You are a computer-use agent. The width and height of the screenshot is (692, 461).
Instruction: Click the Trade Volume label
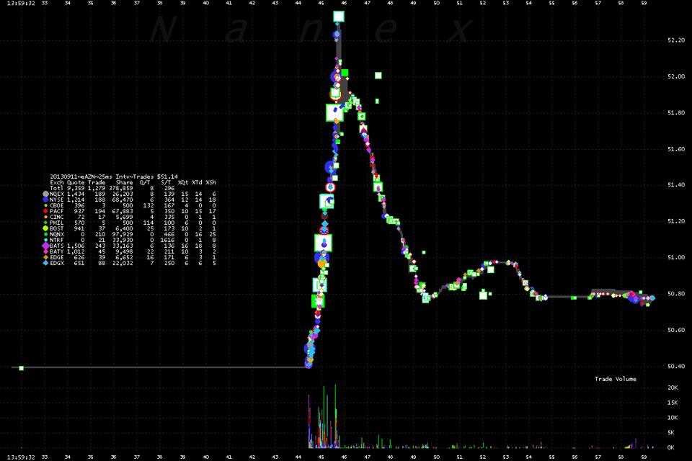[x=615, y=379]
